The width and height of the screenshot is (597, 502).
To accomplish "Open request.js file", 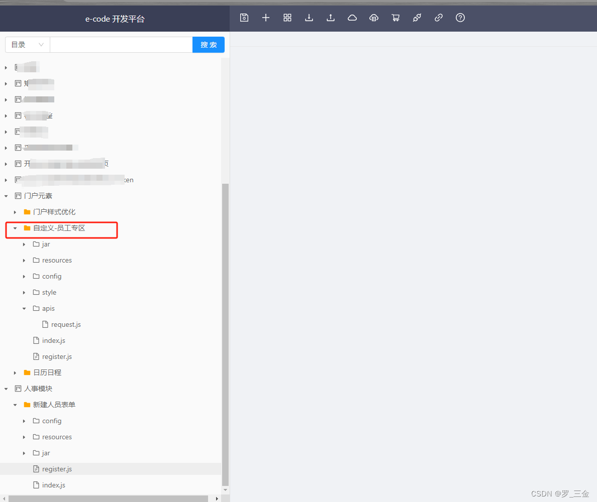I will (66, 324).
